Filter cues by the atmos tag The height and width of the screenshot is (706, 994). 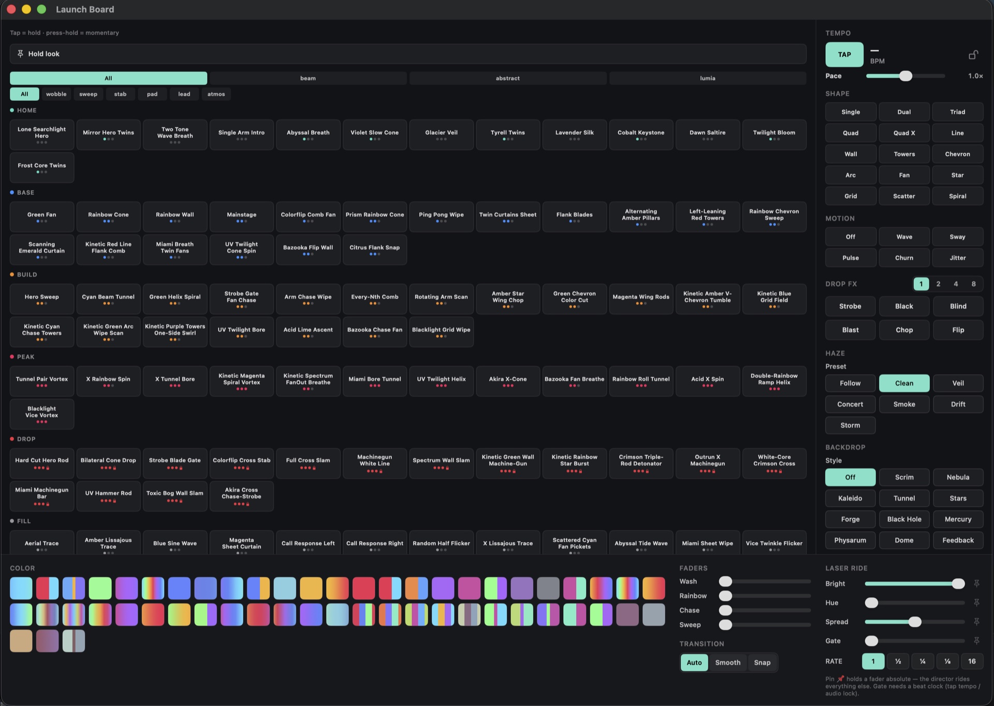click(x=216, y=94)
